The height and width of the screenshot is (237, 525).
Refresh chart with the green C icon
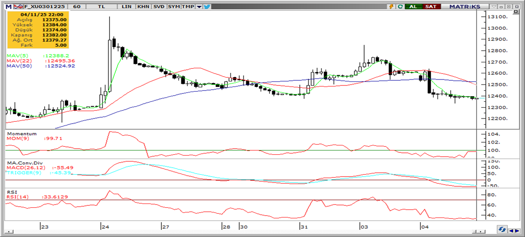(x=400, y=7)
